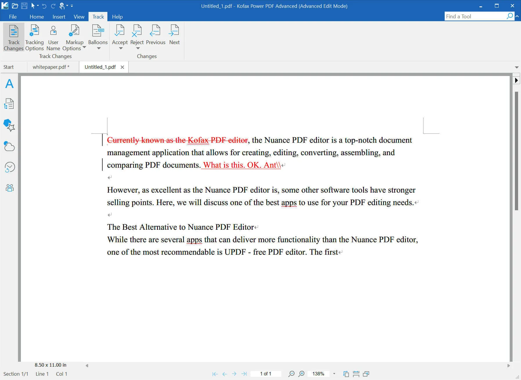
Task: Click the zoom in magnifier
Action: click(302, 374)
